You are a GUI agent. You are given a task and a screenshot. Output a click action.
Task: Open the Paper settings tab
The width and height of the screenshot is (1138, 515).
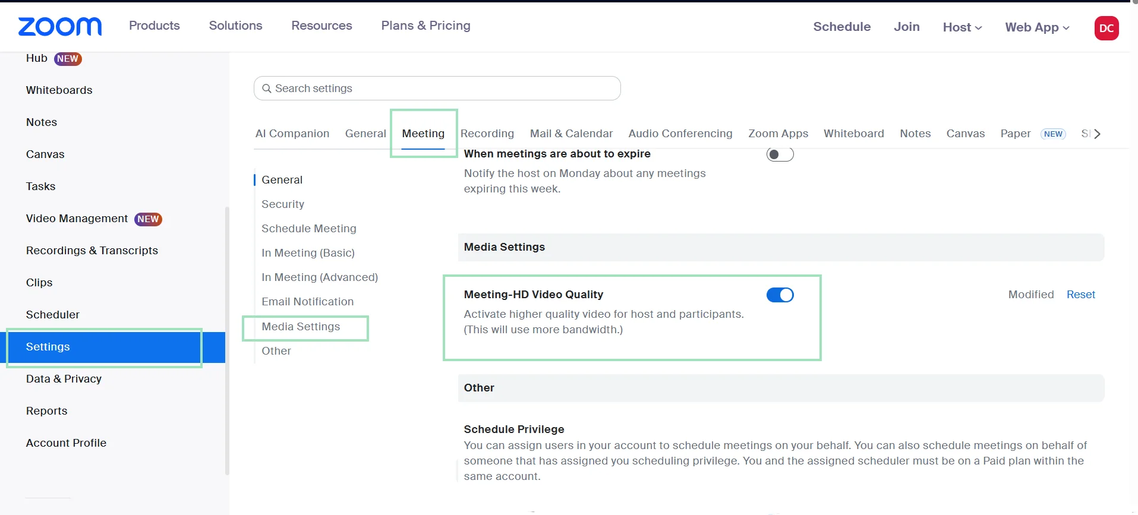pos(1016,134)
